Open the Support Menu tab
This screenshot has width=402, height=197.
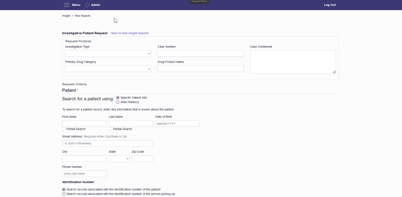pyautogui.click(x=199, y=2)
